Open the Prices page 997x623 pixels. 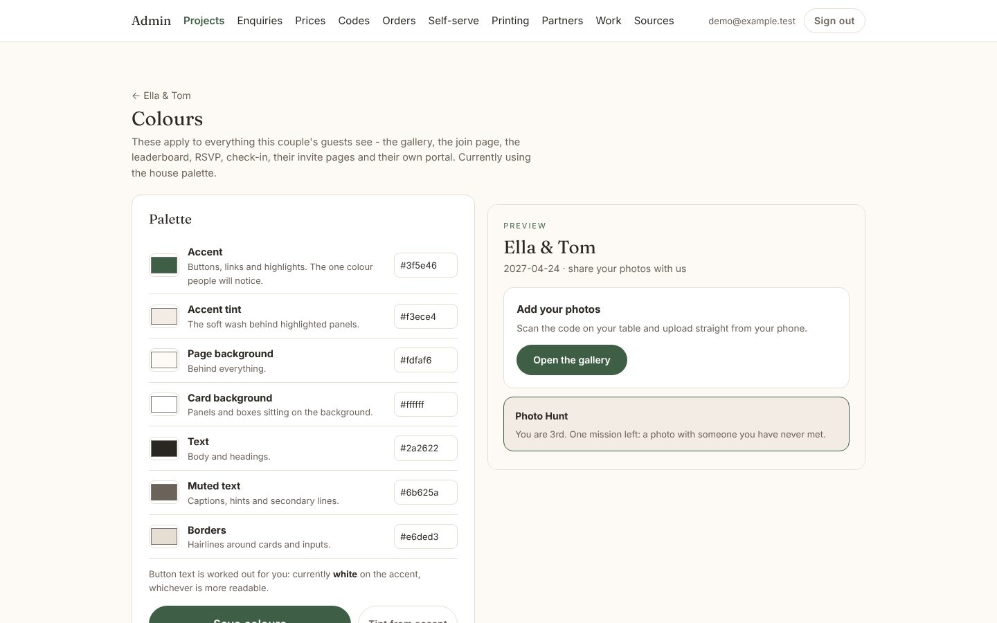(x=310, y=21)
